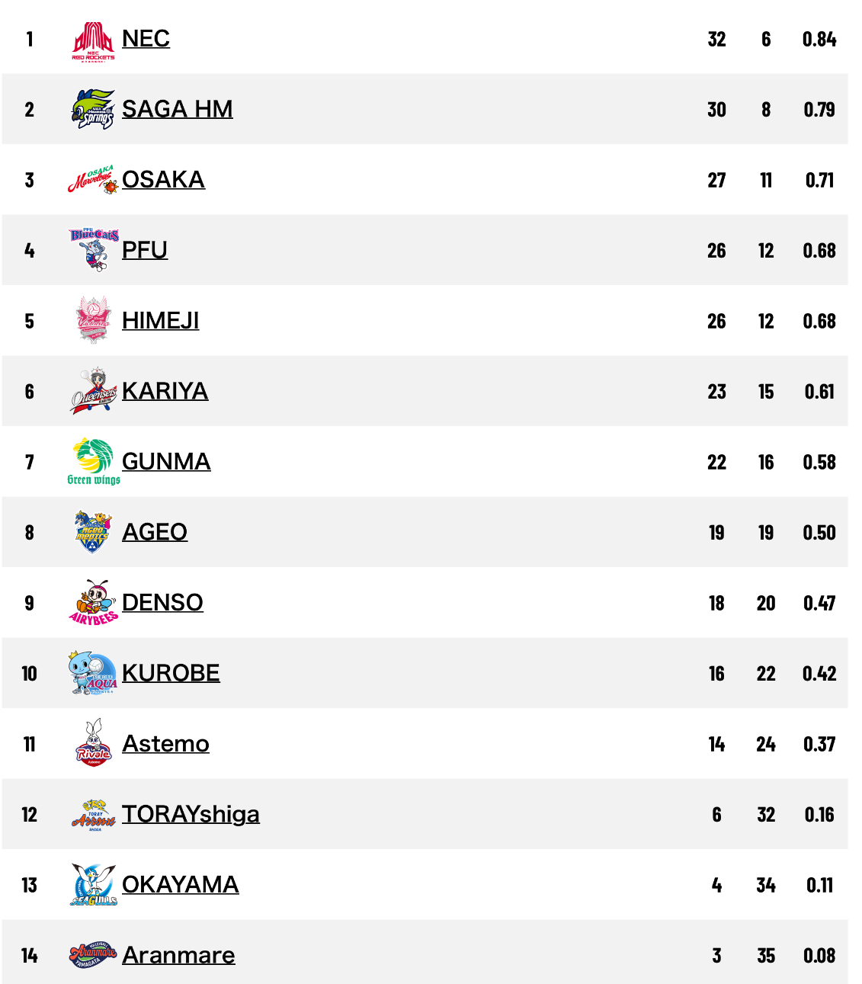Open the NEC team link
The width and height of the screenshot is (862, 984).
click(146, 39)
